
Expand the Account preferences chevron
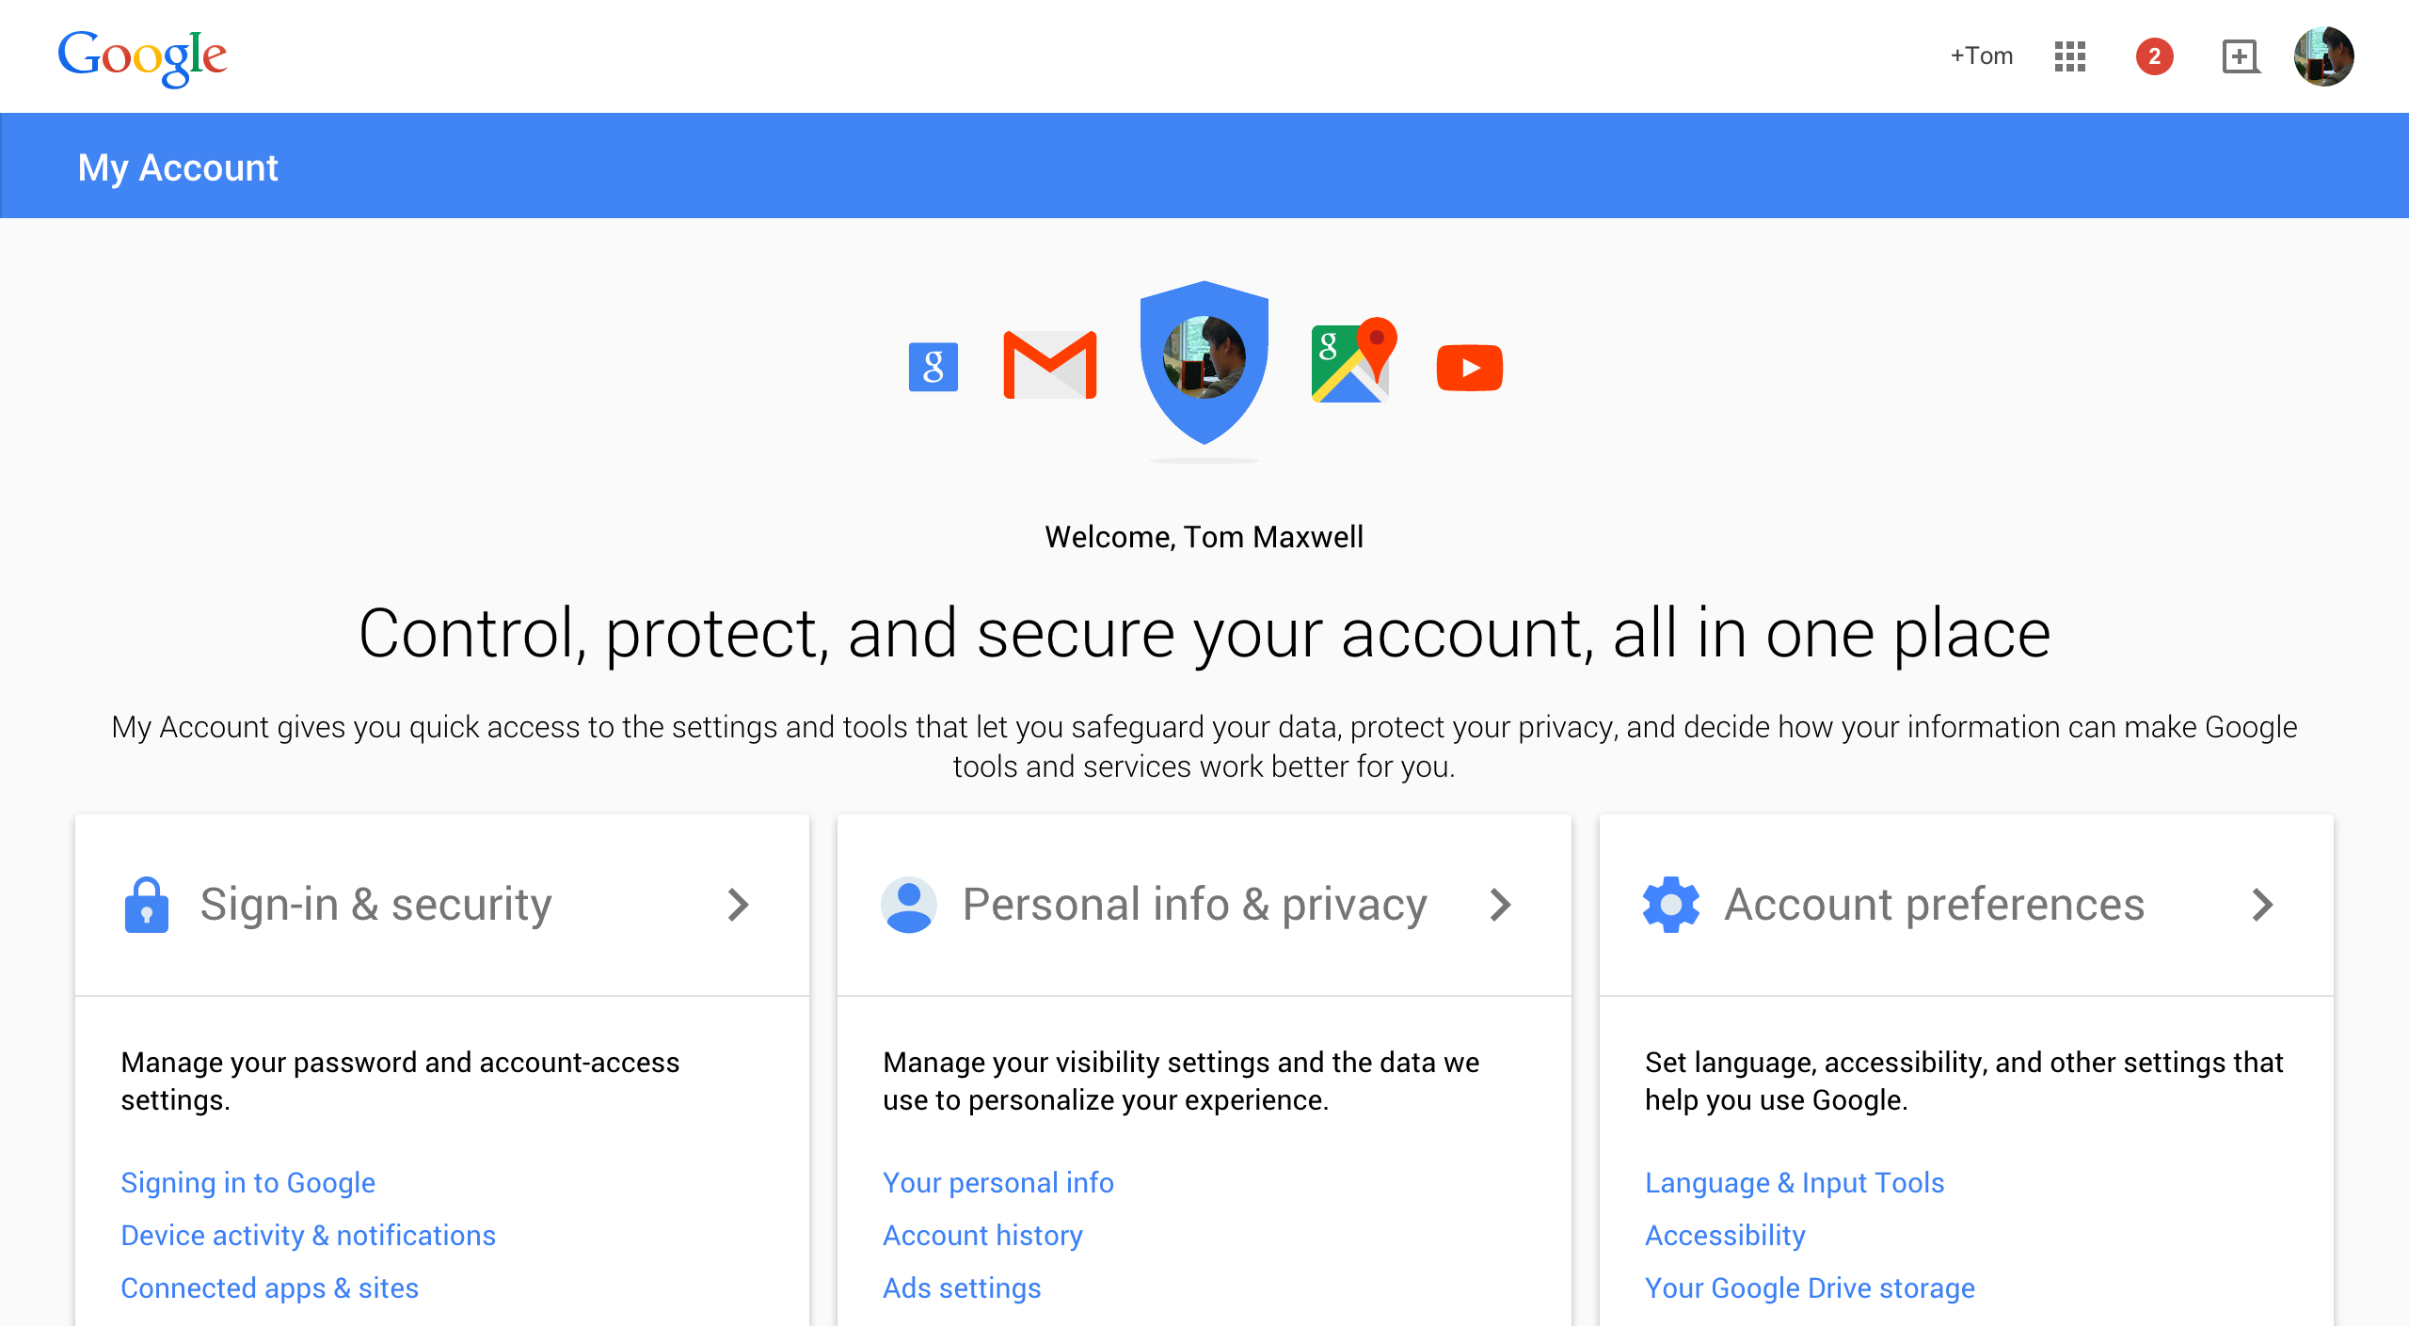[2263, 905]
